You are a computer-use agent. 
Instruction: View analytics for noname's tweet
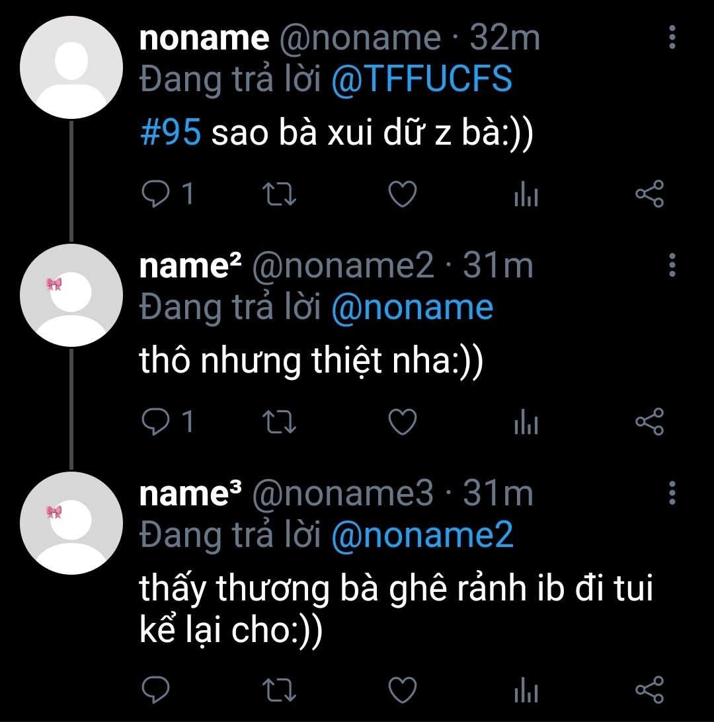pyautogui.click(x=526, y=194)
